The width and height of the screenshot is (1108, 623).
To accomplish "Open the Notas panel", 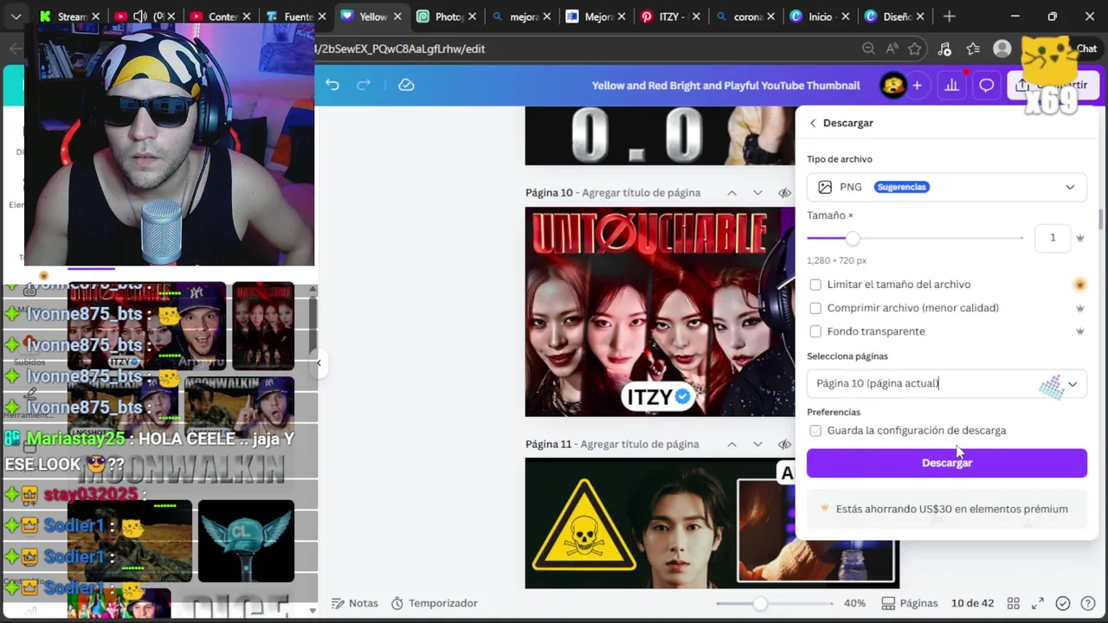I will 355,603.
